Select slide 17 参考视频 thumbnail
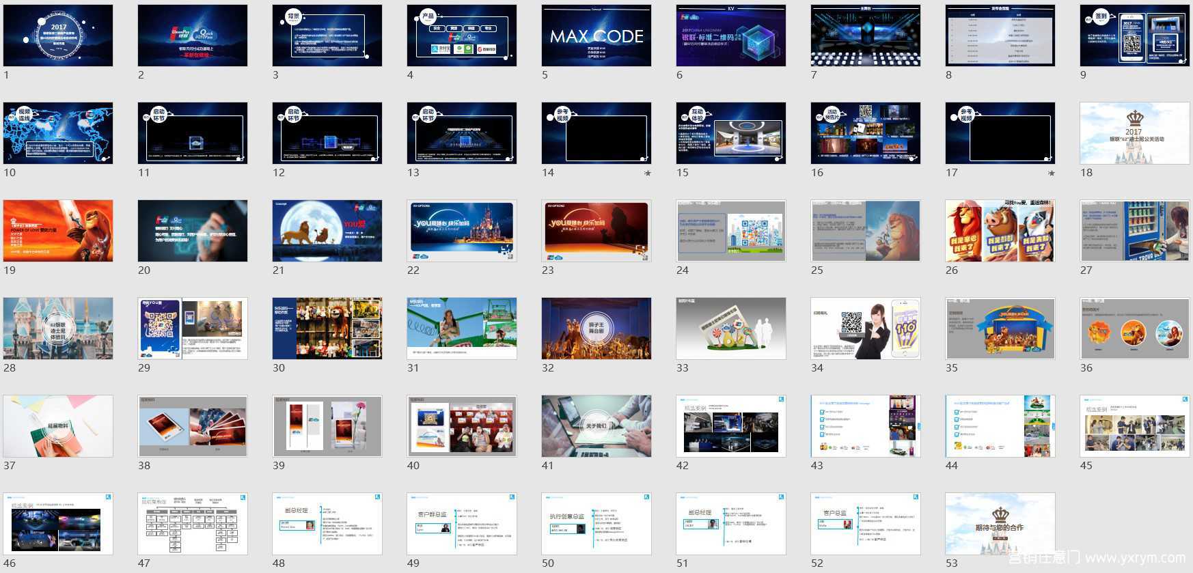Screen dimensions: 1193x573 click(1000, 133)
